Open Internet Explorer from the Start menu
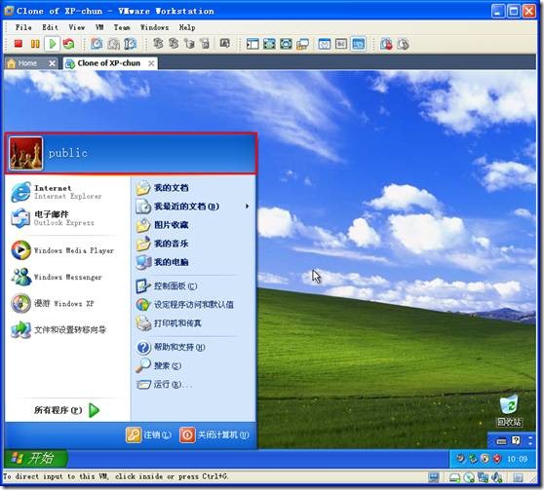The image size is (544, 490). pyautogui.click(x=67, y=192)
